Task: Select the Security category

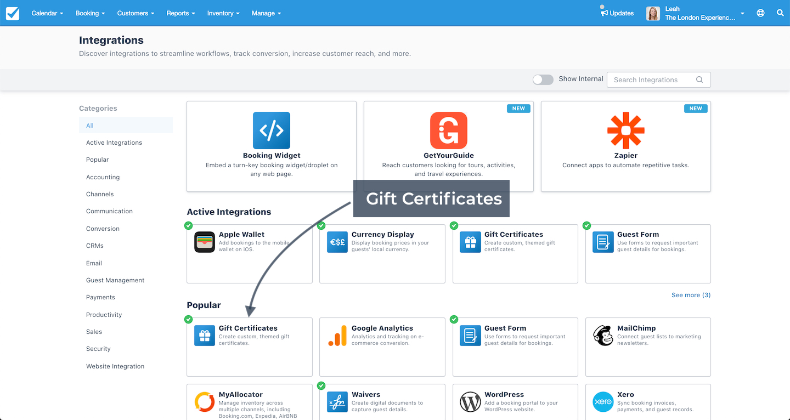Action: point(98,349)
